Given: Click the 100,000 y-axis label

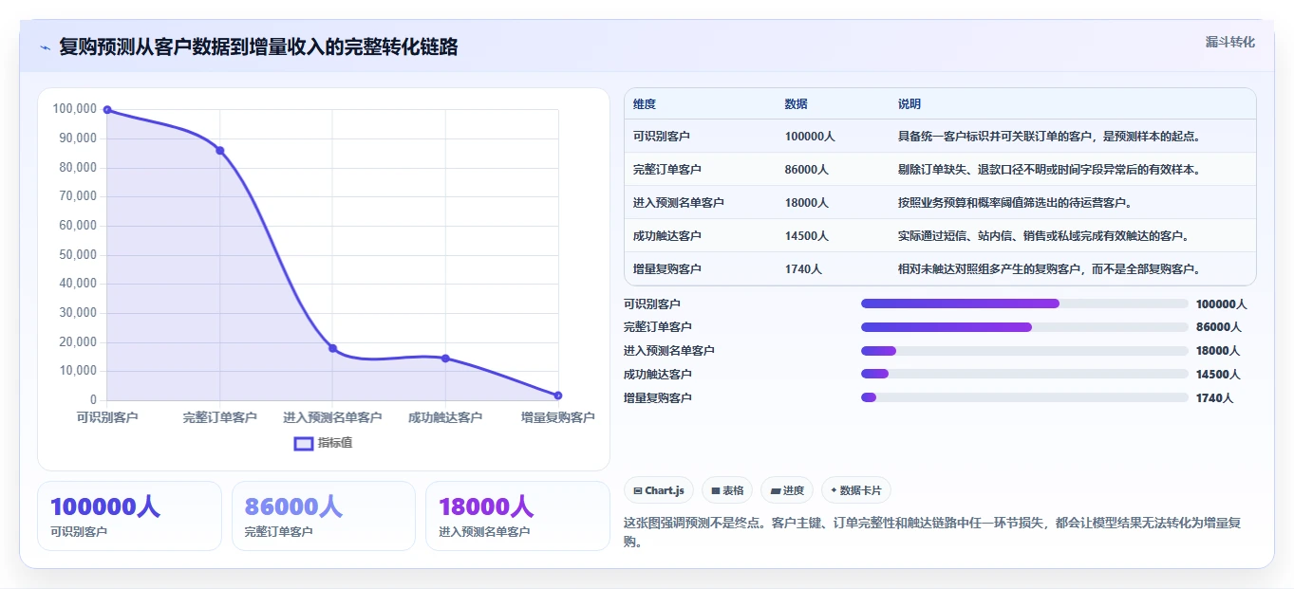Looking at the screenshot, I should [x=75, y=109].
